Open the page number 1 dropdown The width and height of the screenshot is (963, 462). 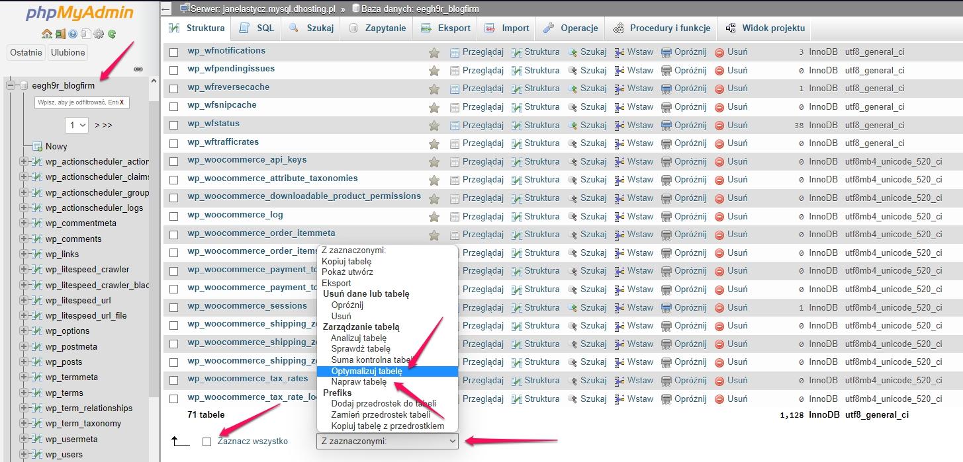[77, 125]
